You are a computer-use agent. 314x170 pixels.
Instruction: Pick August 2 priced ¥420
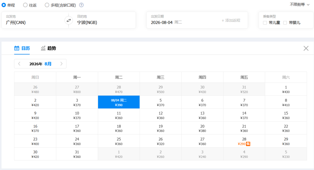35,102
